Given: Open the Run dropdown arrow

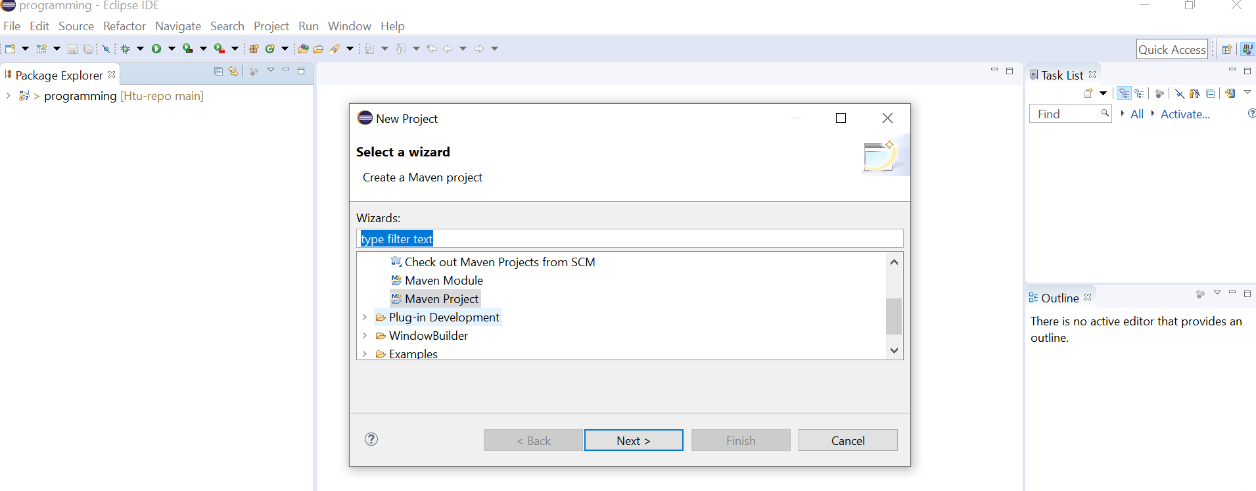Looking at the screenshot, I should (172, 49).
